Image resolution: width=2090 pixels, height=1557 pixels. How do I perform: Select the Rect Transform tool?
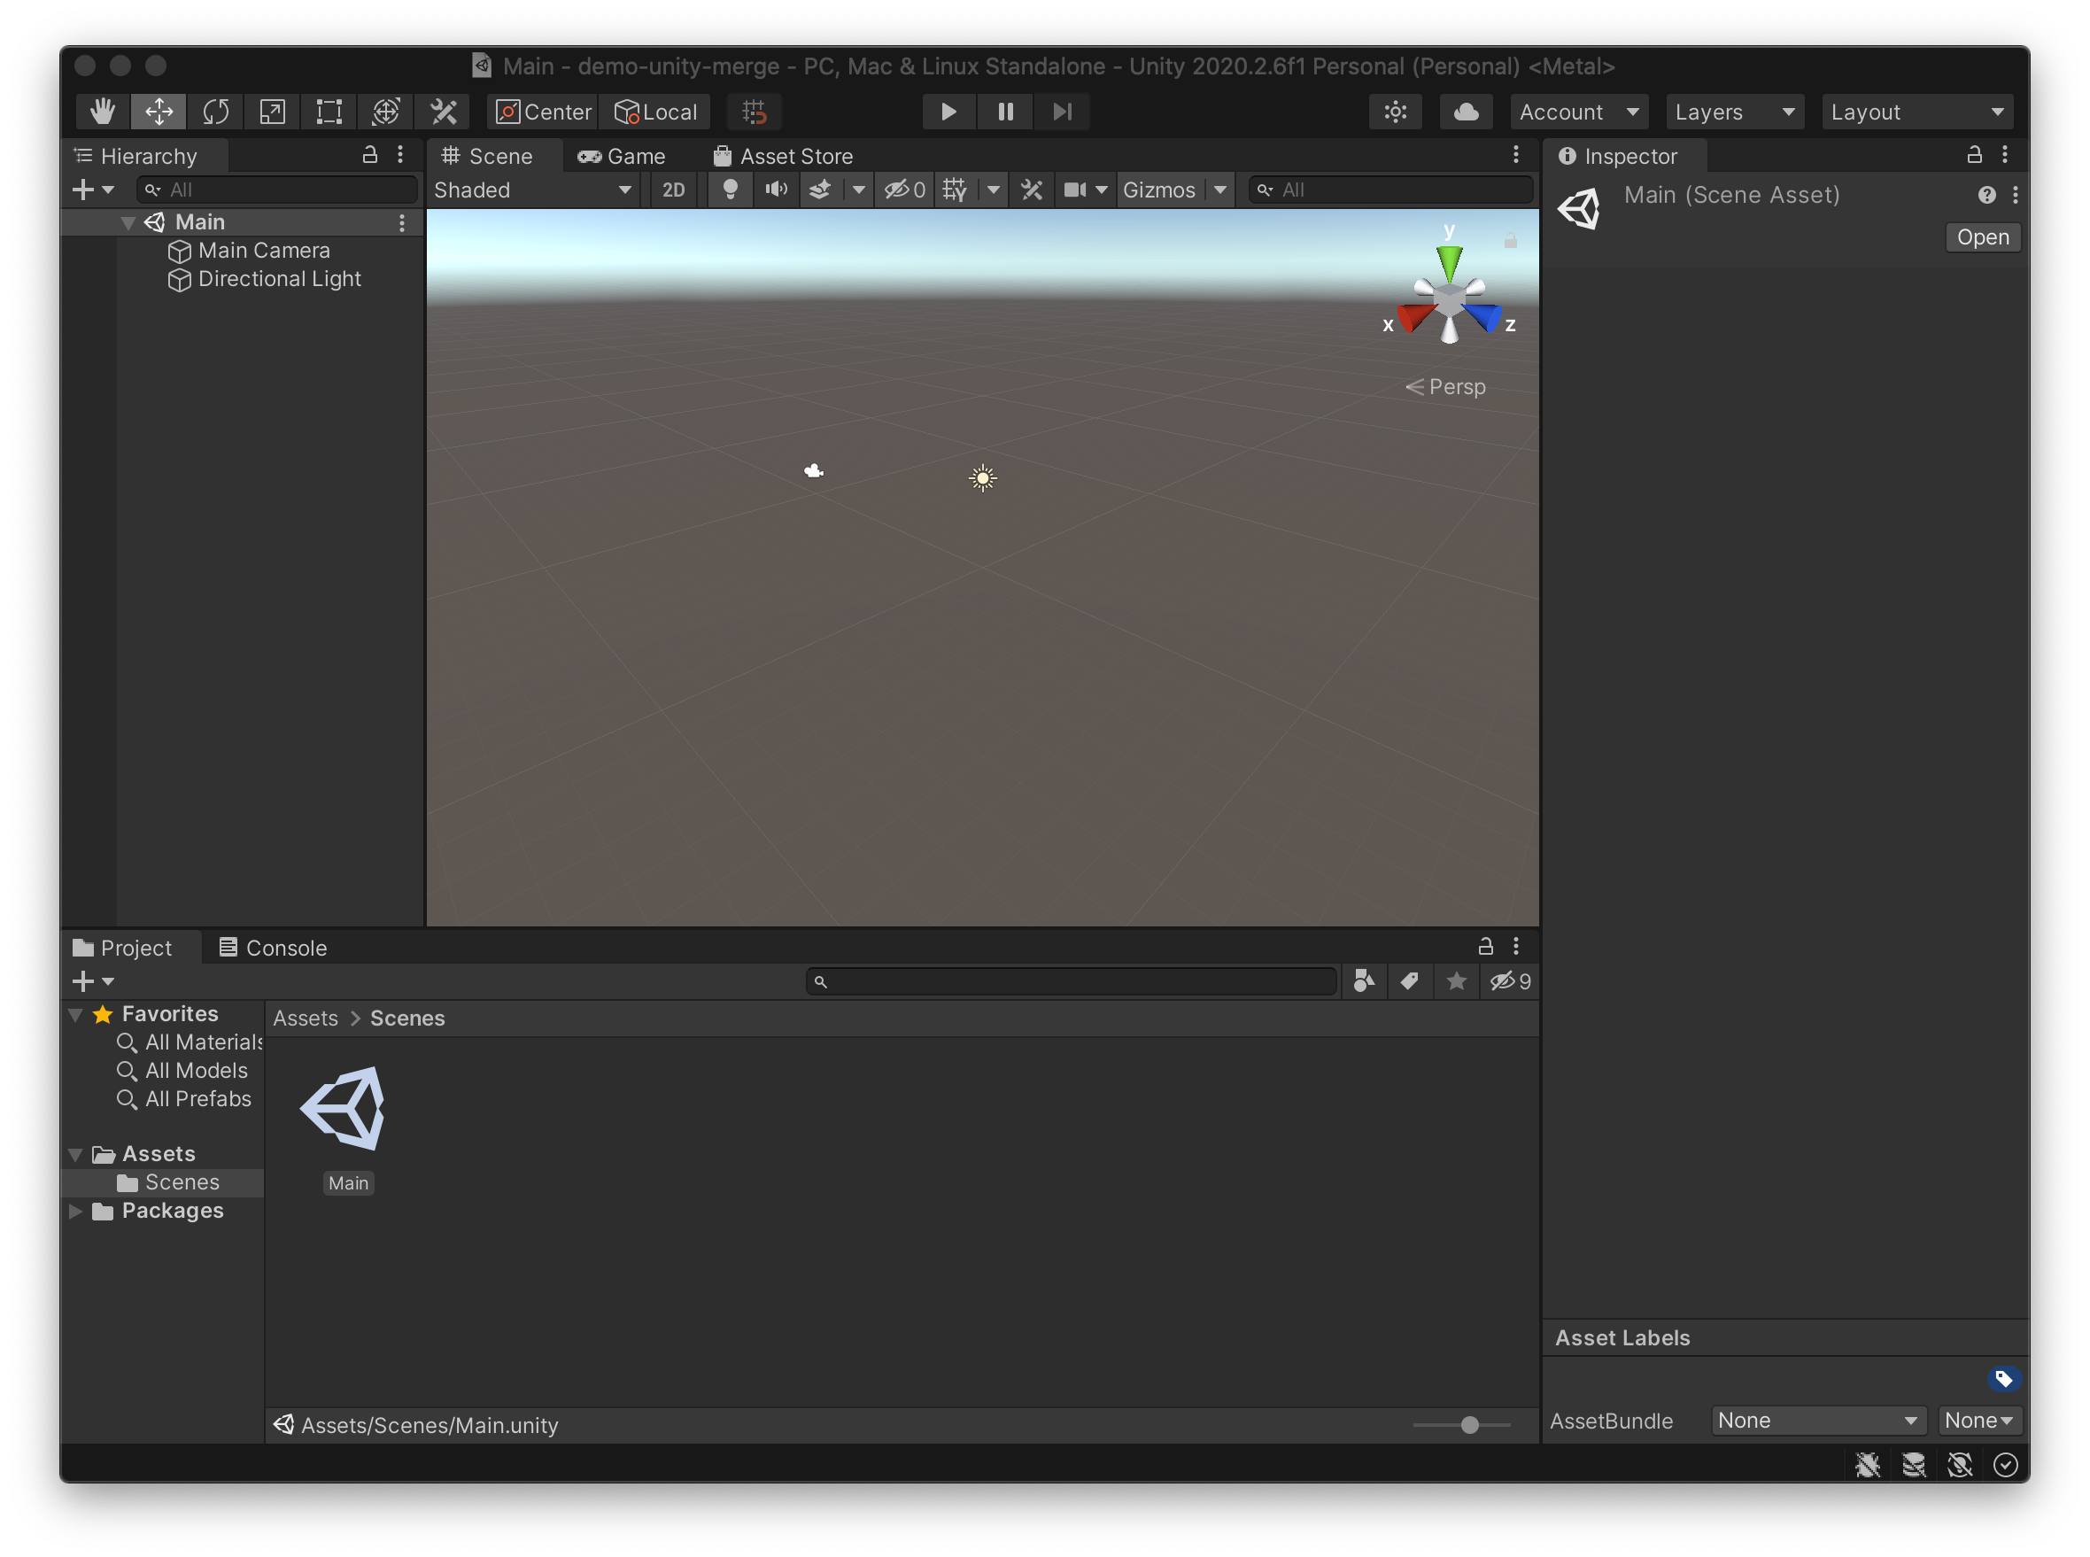[328, 112]
